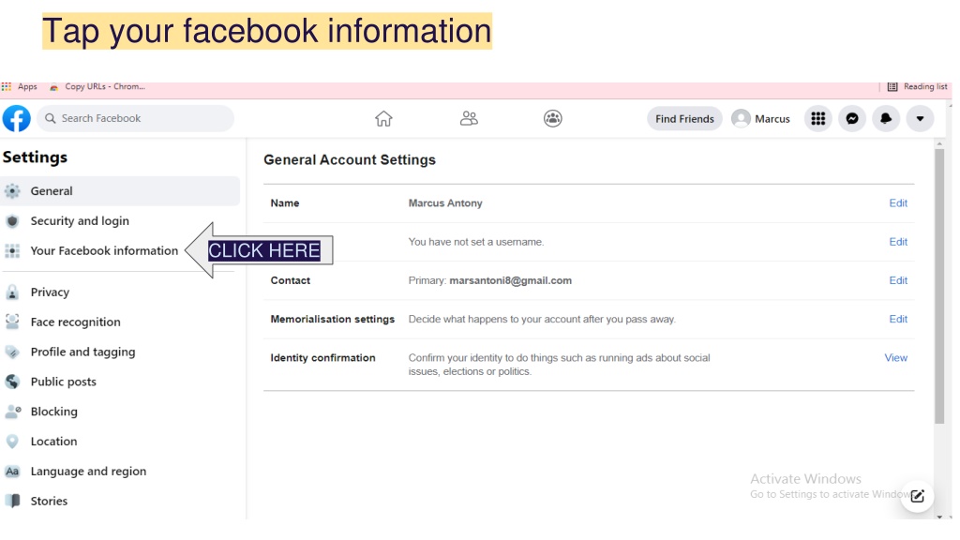
Task: Click the marsantoni8@gmail.com email text
Action: tap(511, 280)
